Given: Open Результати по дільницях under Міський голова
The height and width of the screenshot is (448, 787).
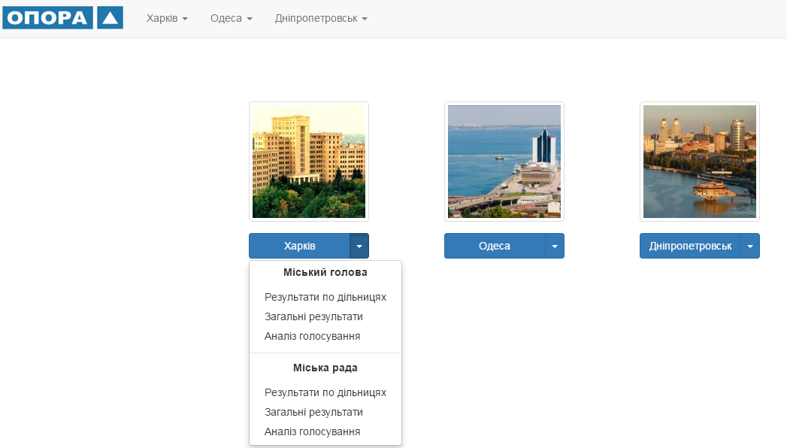Looking at the screenshot, I should pos(325,297).
